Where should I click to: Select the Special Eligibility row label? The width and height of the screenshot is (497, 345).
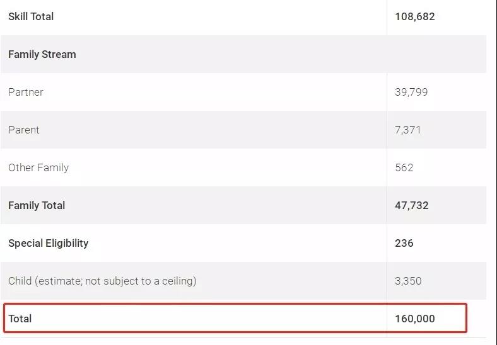pyautogui.click(x=48, y=243)
